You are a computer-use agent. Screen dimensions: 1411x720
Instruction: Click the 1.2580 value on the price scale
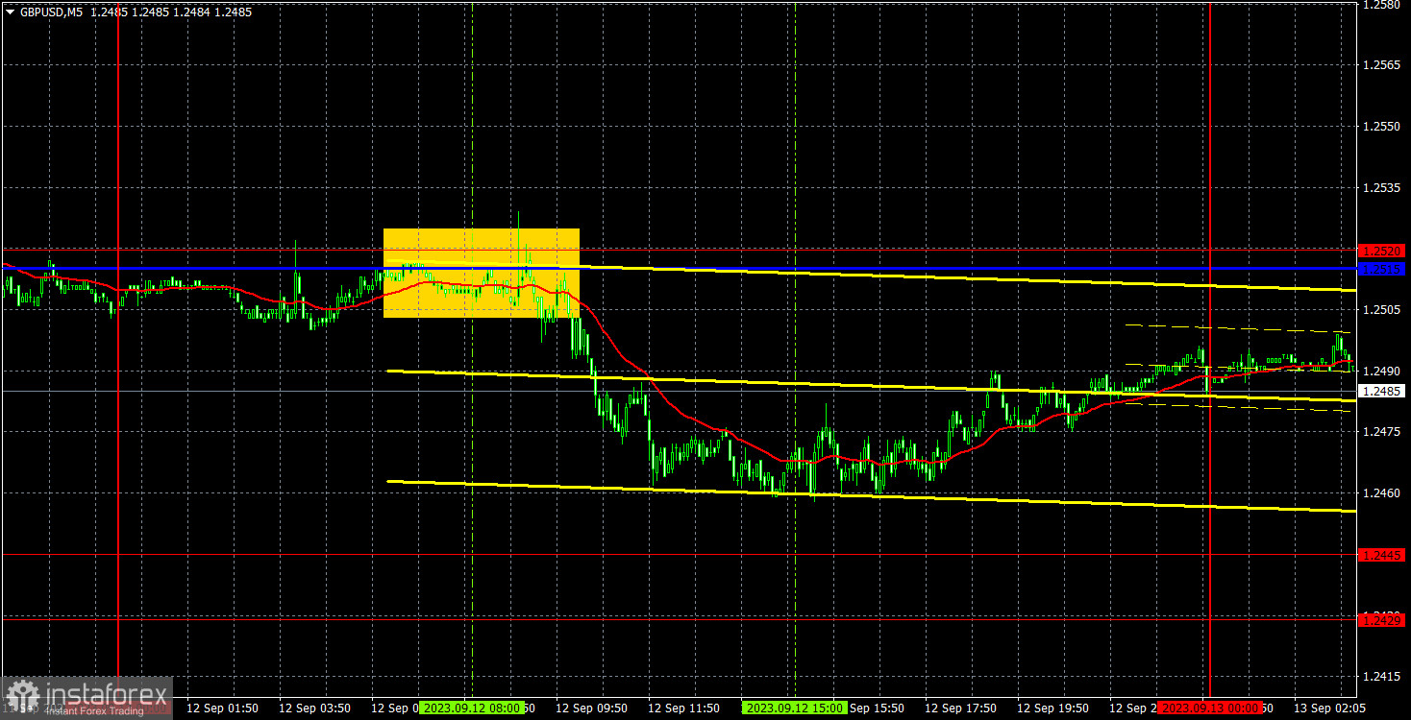coord(1382,5)
